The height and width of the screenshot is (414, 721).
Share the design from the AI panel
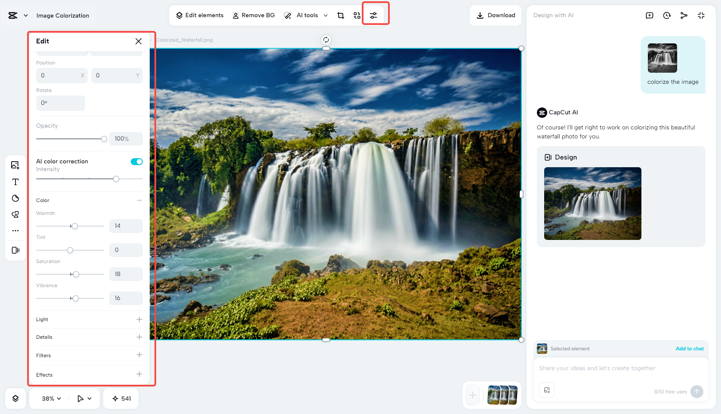[x=684, y=15]
